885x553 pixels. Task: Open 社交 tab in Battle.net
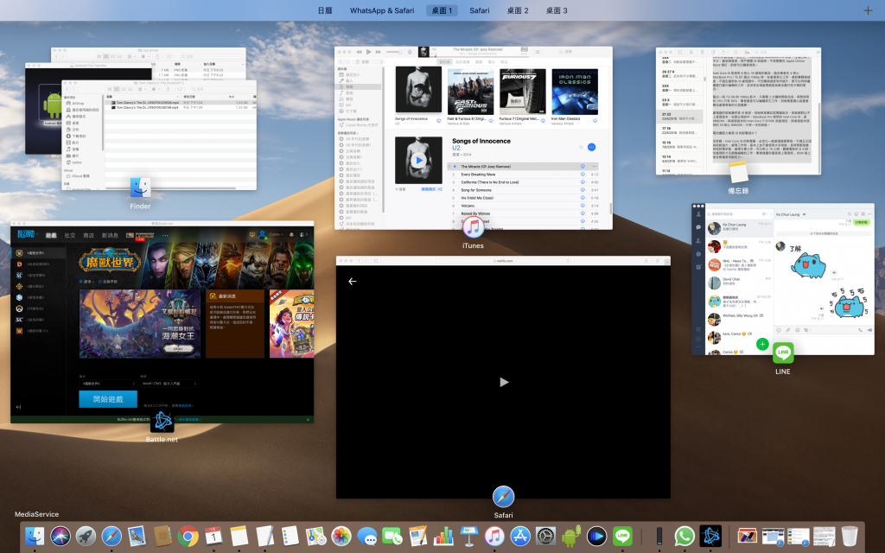click(70, 235)
